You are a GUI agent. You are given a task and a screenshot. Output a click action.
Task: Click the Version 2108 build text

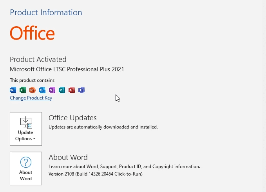(x=96, y=174)
